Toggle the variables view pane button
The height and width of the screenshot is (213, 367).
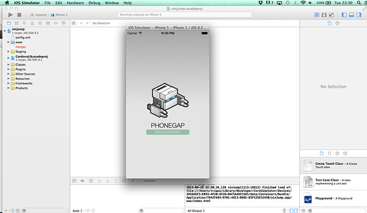(291, 210)
